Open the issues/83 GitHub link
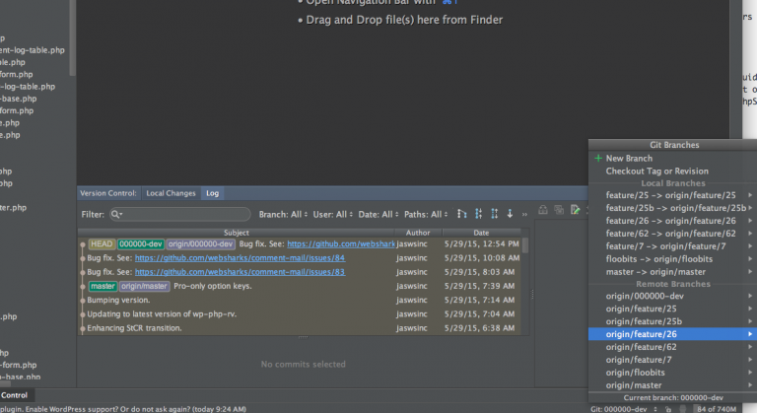Viewport: 757px width, 413px height. 240,272
